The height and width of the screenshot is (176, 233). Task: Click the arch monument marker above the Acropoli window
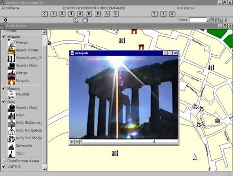click(141, 47)
